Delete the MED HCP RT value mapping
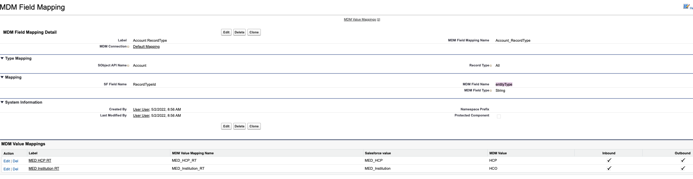This screenshot has height=179, width=693. (15, 161)
